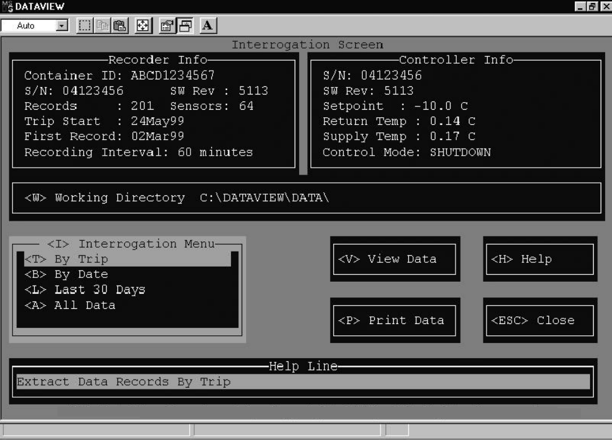Click the <H> Help button

[x=540, y=259]
